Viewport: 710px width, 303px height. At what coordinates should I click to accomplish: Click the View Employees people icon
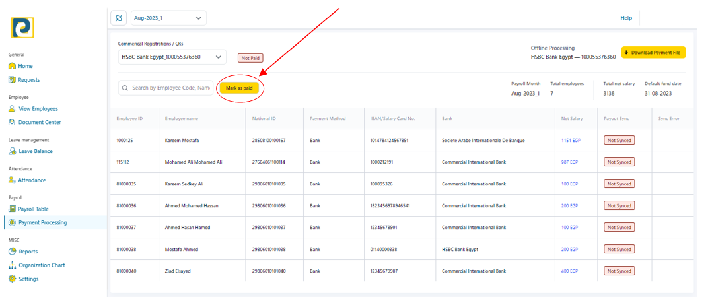tap(12, 109)
